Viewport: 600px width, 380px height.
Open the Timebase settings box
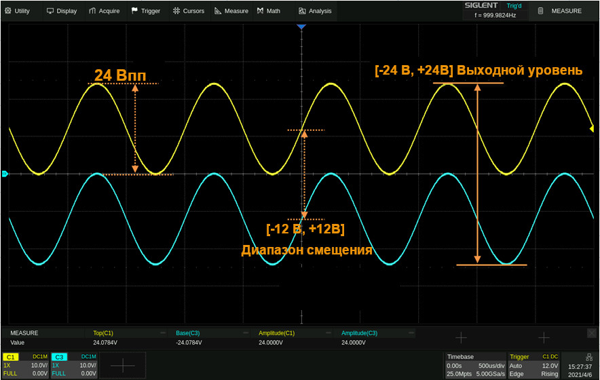474,365
